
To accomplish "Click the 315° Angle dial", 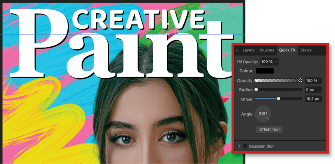I will pyautogui.click(x=263, y=114).
